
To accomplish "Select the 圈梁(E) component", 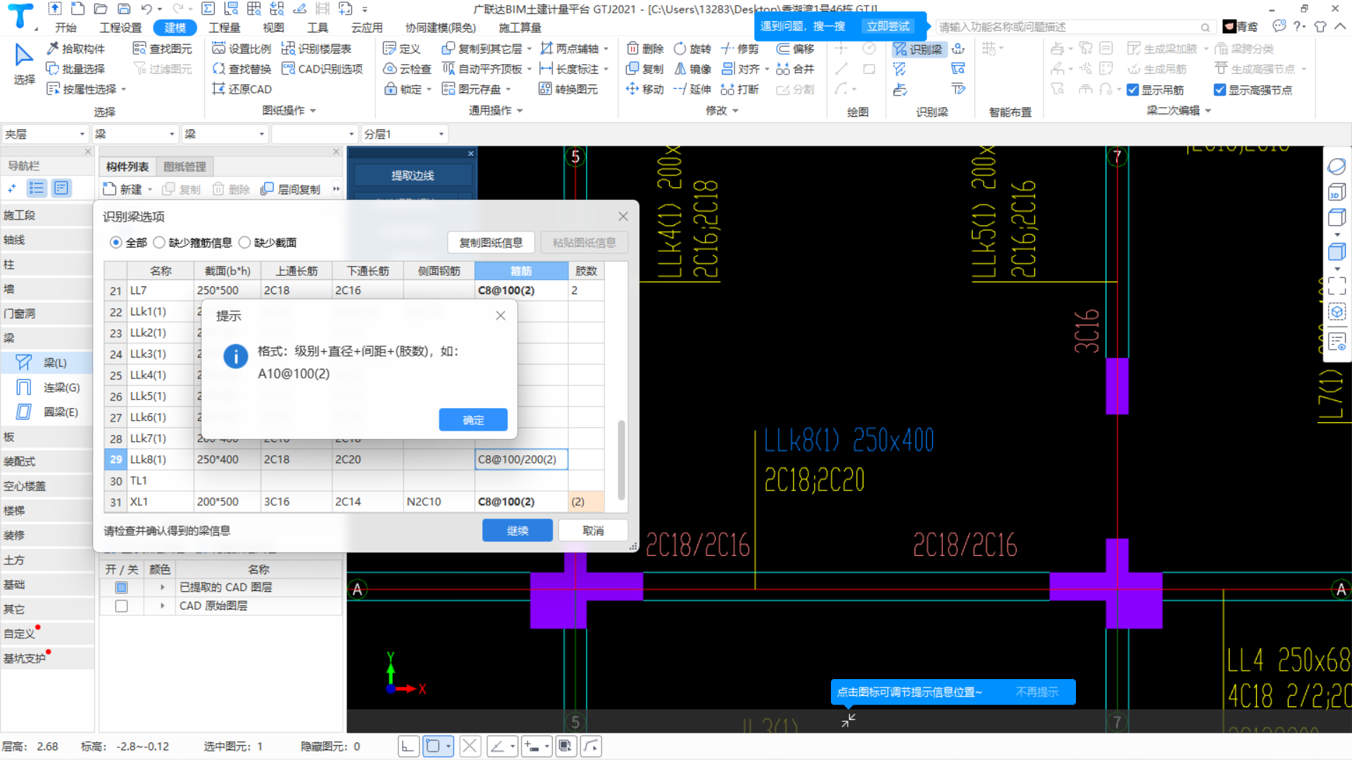I will 48,412.
